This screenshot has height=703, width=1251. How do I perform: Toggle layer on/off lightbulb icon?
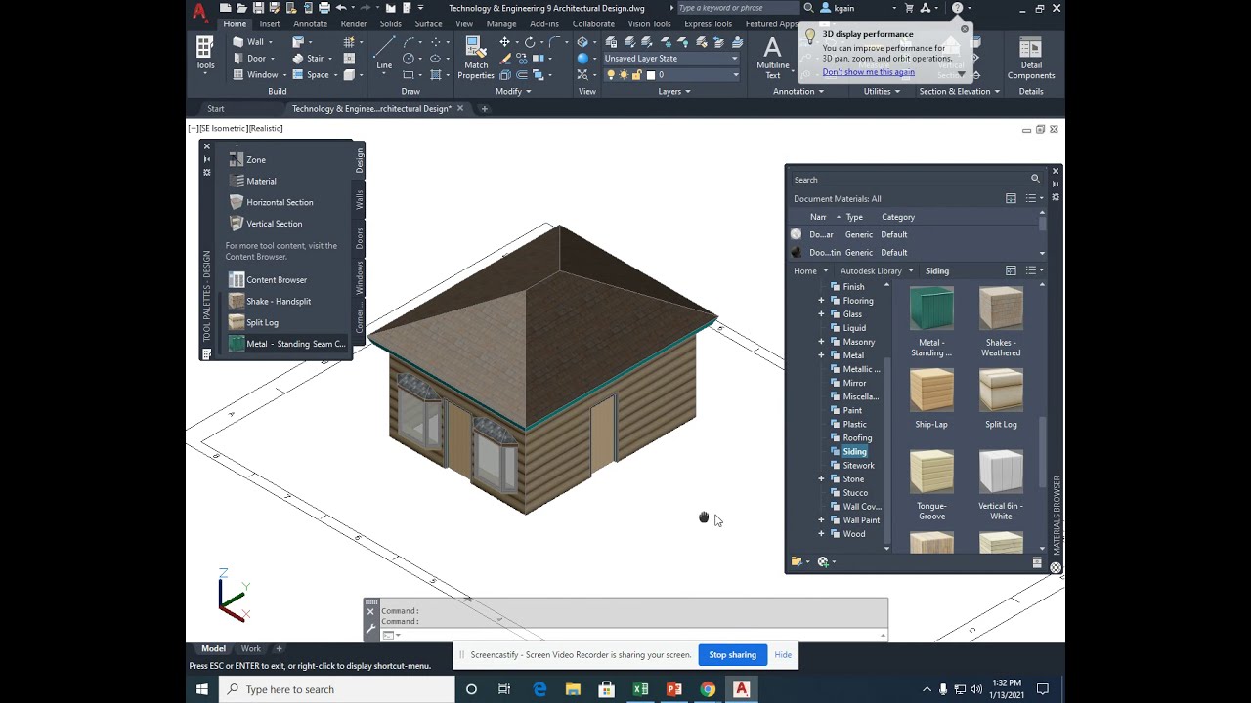(612, 75)
